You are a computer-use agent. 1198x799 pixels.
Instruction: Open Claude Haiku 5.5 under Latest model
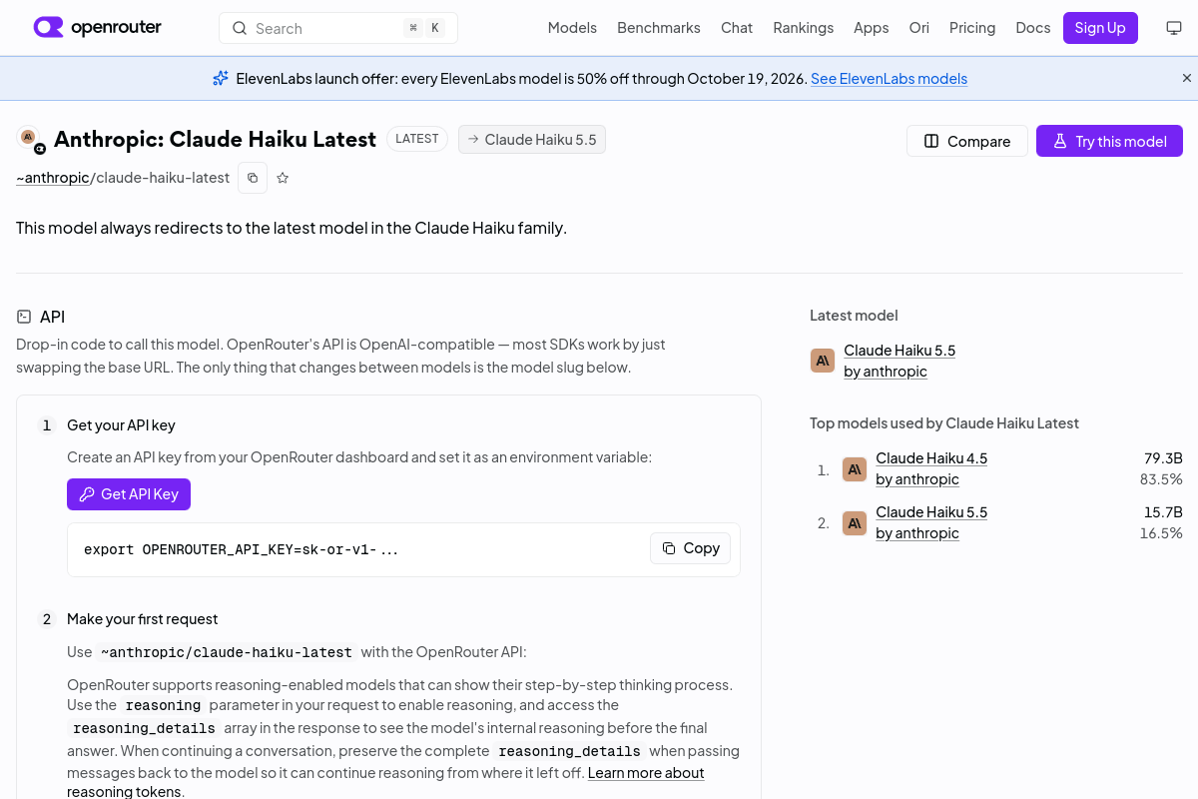899,350
